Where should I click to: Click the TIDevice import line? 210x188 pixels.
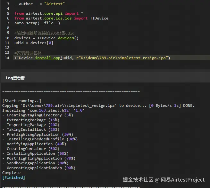tap(61, 18)
